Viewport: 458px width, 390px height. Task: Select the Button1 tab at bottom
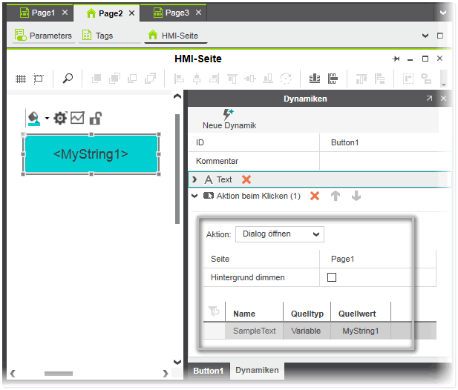(x=209, y=370)
